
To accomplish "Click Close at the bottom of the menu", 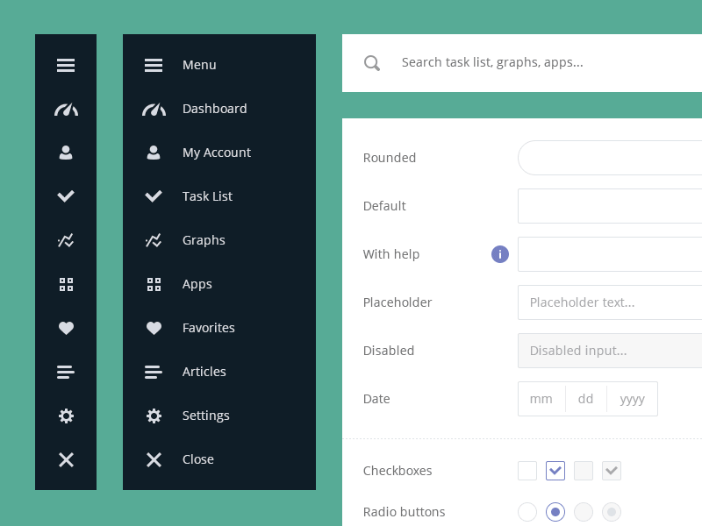I will pyautogui.click(x=197, y=459).
